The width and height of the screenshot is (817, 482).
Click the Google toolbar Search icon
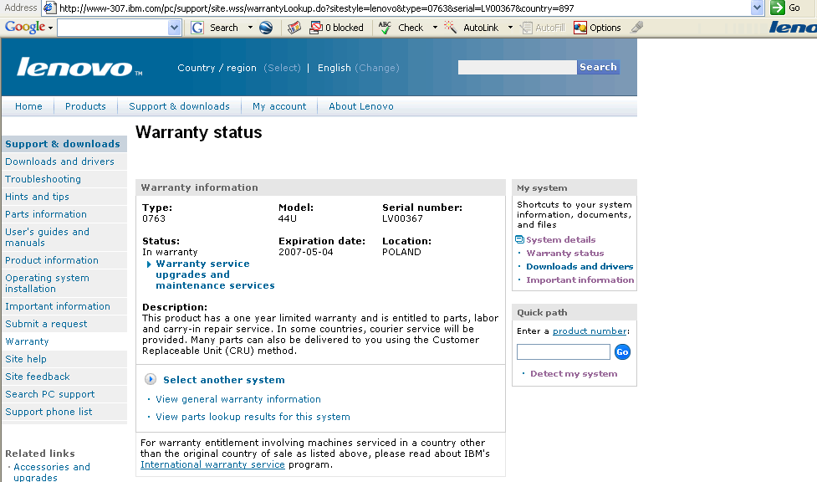pos(197,28)
